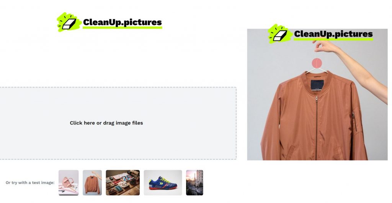Select the pink handbag test image
Image resolution: width=392 pixels, height=203 pixels.
[69, 182]
